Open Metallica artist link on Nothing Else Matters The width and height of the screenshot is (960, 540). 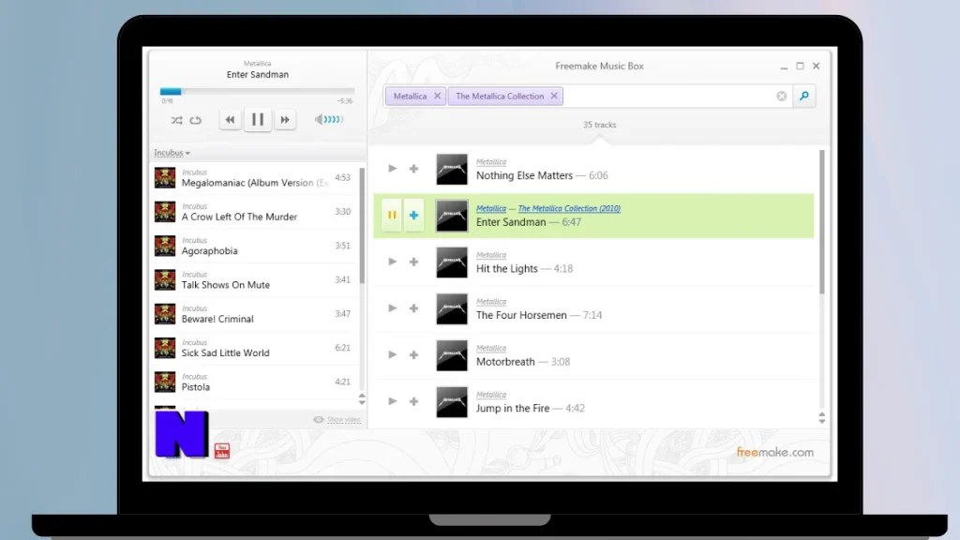tap(491, 161)
